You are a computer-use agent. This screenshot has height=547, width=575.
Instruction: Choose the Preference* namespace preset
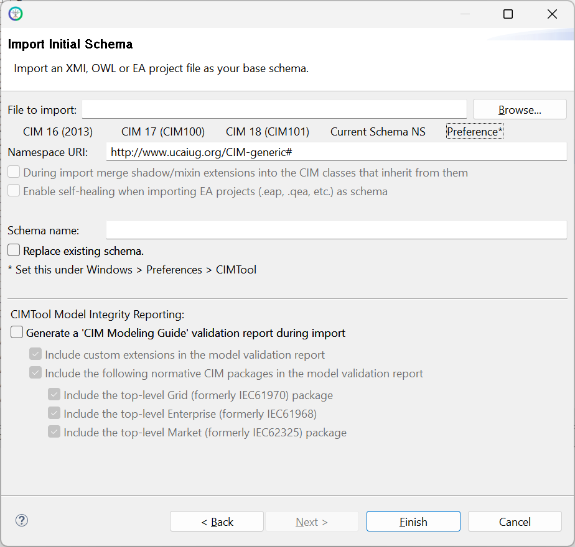pyautogui.click(x=475, y=131)
